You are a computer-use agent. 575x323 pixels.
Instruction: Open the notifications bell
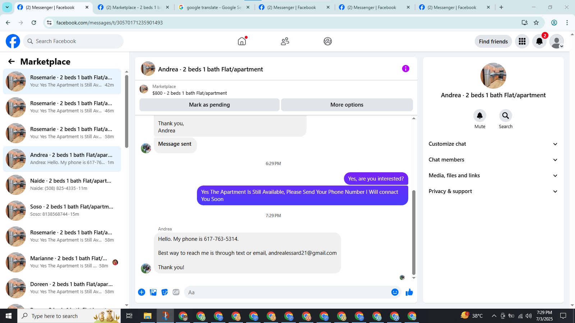coord(539,41)
